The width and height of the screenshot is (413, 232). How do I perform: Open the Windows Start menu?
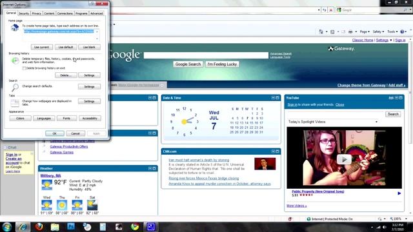pyautogui.click(x=7, y=227)
